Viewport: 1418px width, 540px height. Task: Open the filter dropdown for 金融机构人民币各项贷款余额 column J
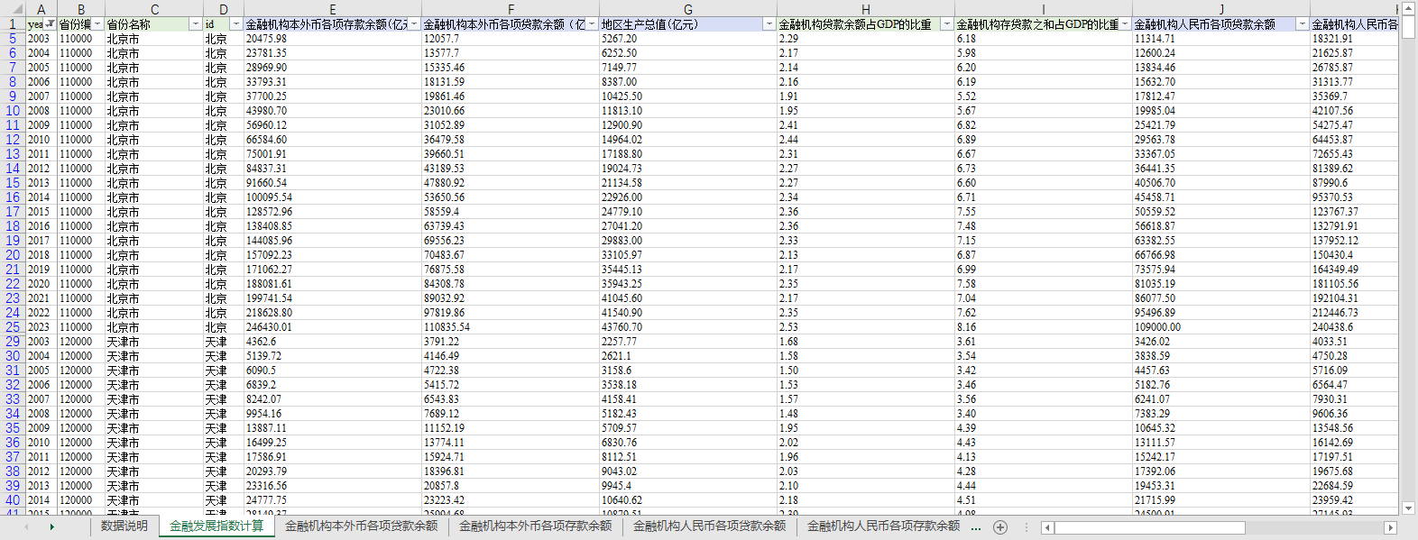[x=1302, y=24]
